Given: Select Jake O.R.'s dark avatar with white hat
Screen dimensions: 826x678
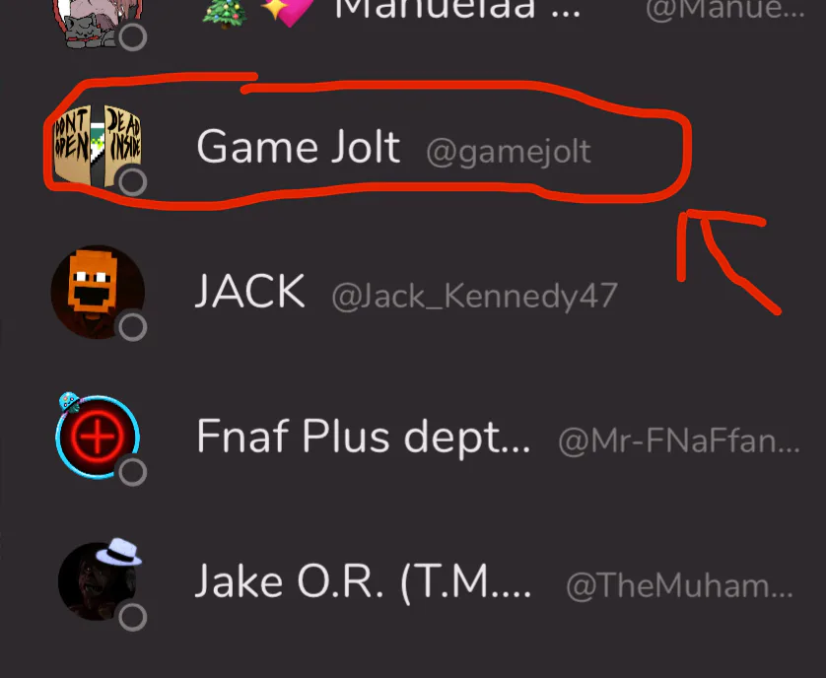Looking at the screenshot, I should [98, 581].
